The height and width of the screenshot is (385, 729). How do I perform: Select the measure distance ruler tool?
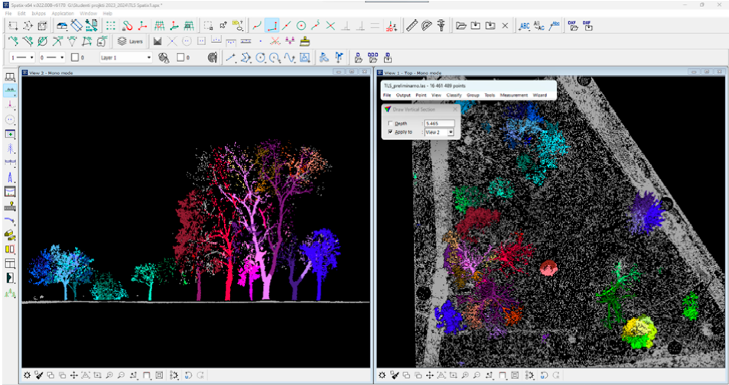coord(412,25)
